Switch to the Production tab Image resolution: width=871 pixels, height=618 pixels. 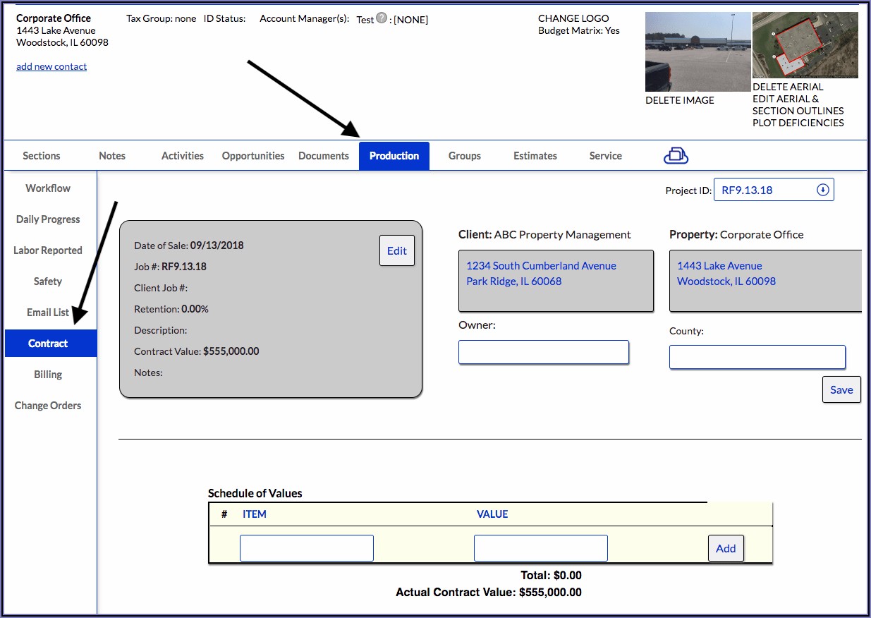(394, 156)
